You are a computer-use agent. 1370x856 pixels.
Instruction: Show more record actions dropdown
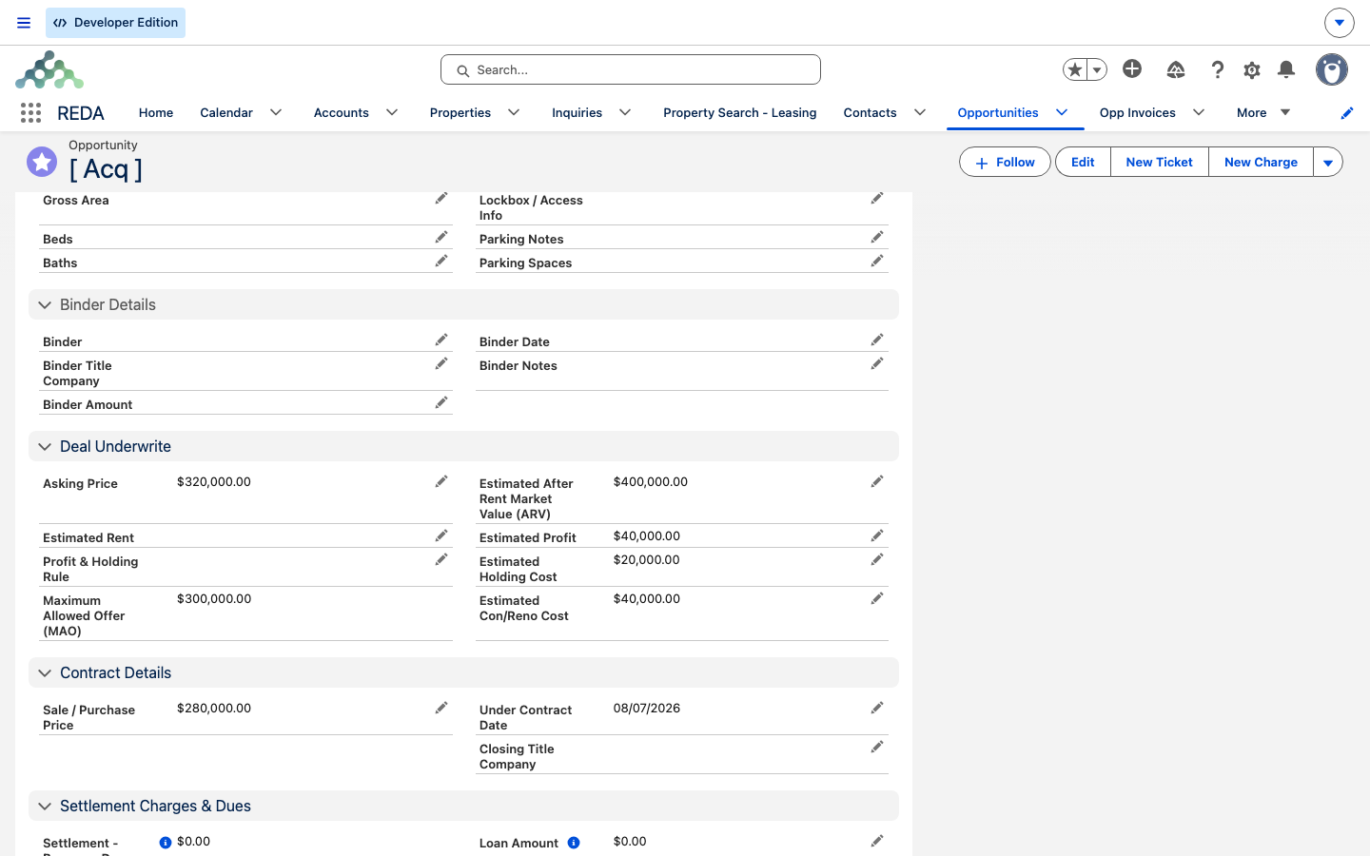click(1328, 163)
